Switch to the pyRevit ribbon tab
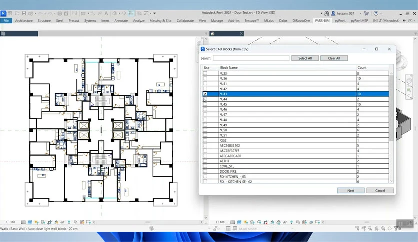 (x=340, y=21)
